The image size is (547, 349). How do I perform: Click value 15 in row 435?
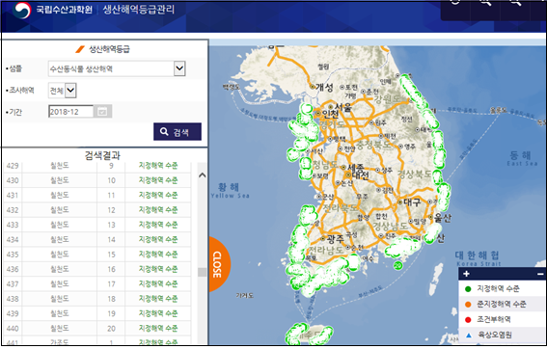(111, 255)
